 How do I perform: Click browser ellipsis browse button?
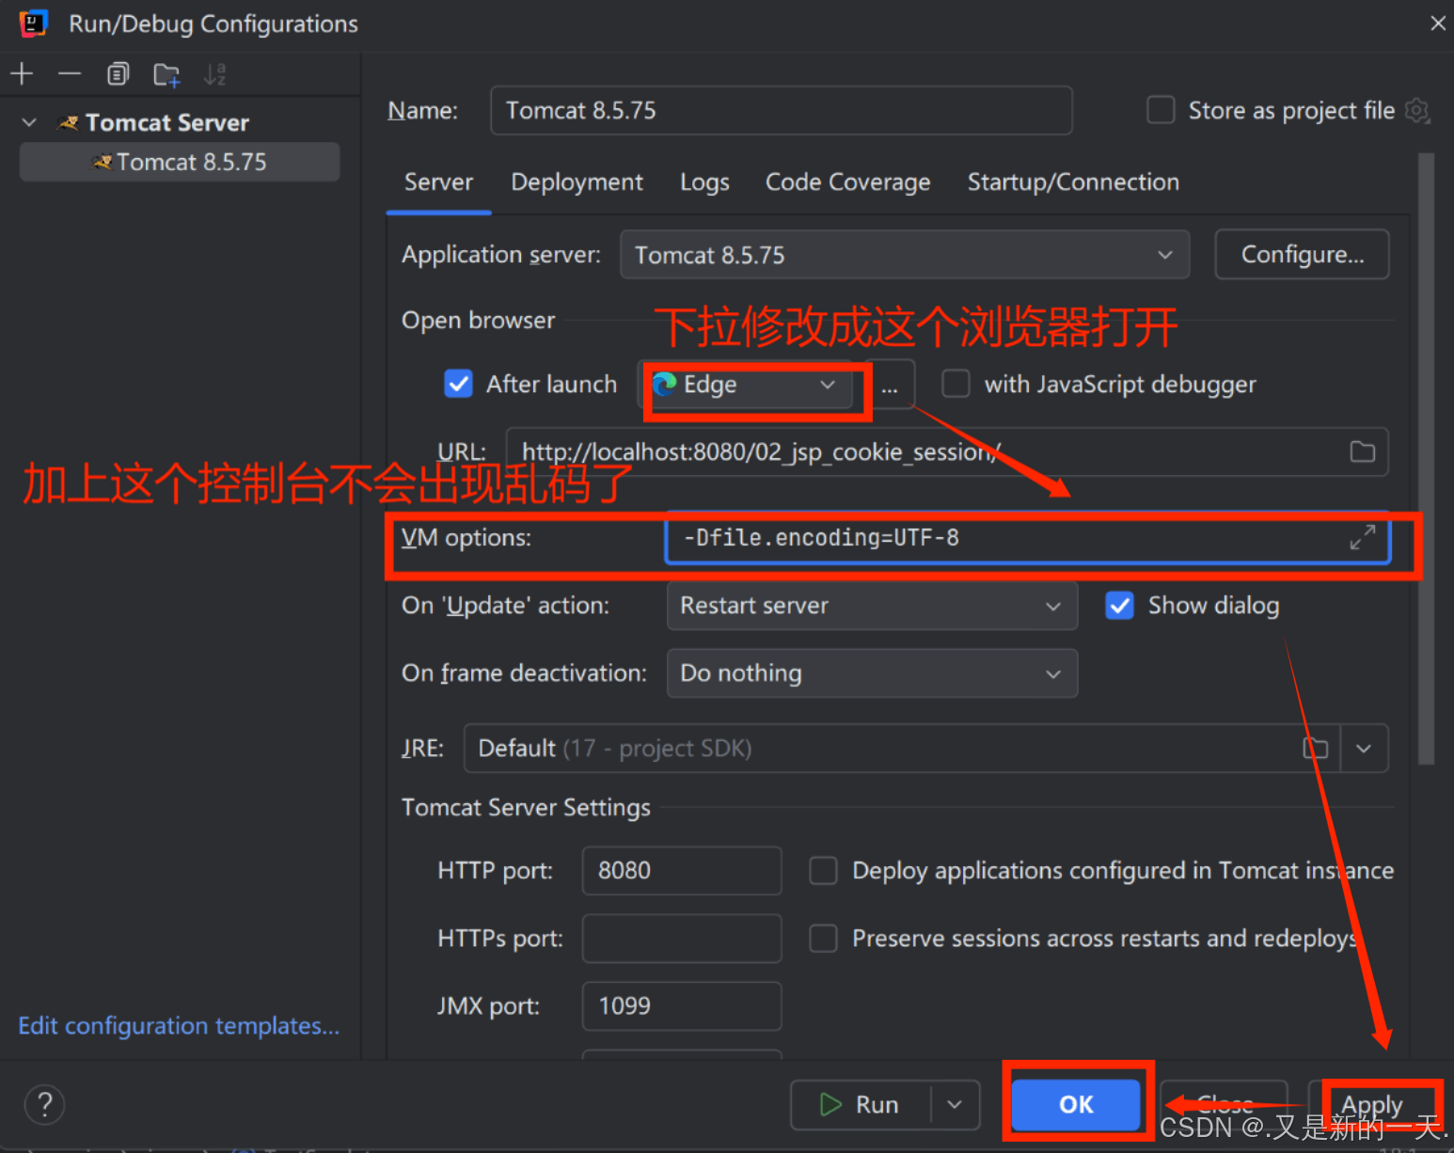pos(889,385)
